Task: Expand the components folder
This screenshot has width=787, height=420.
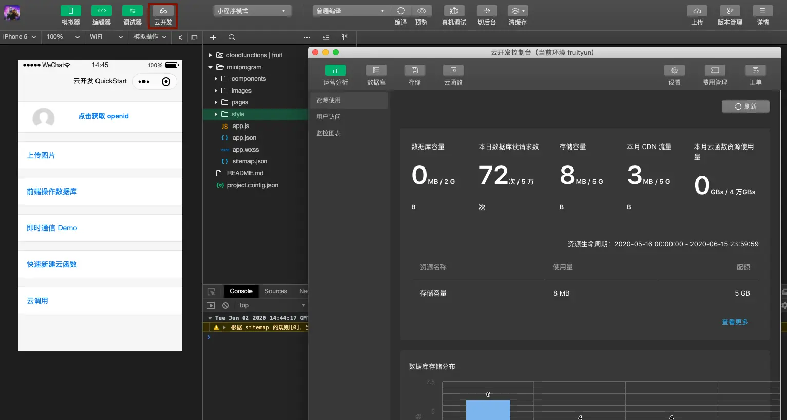Action: click(216, 79)
